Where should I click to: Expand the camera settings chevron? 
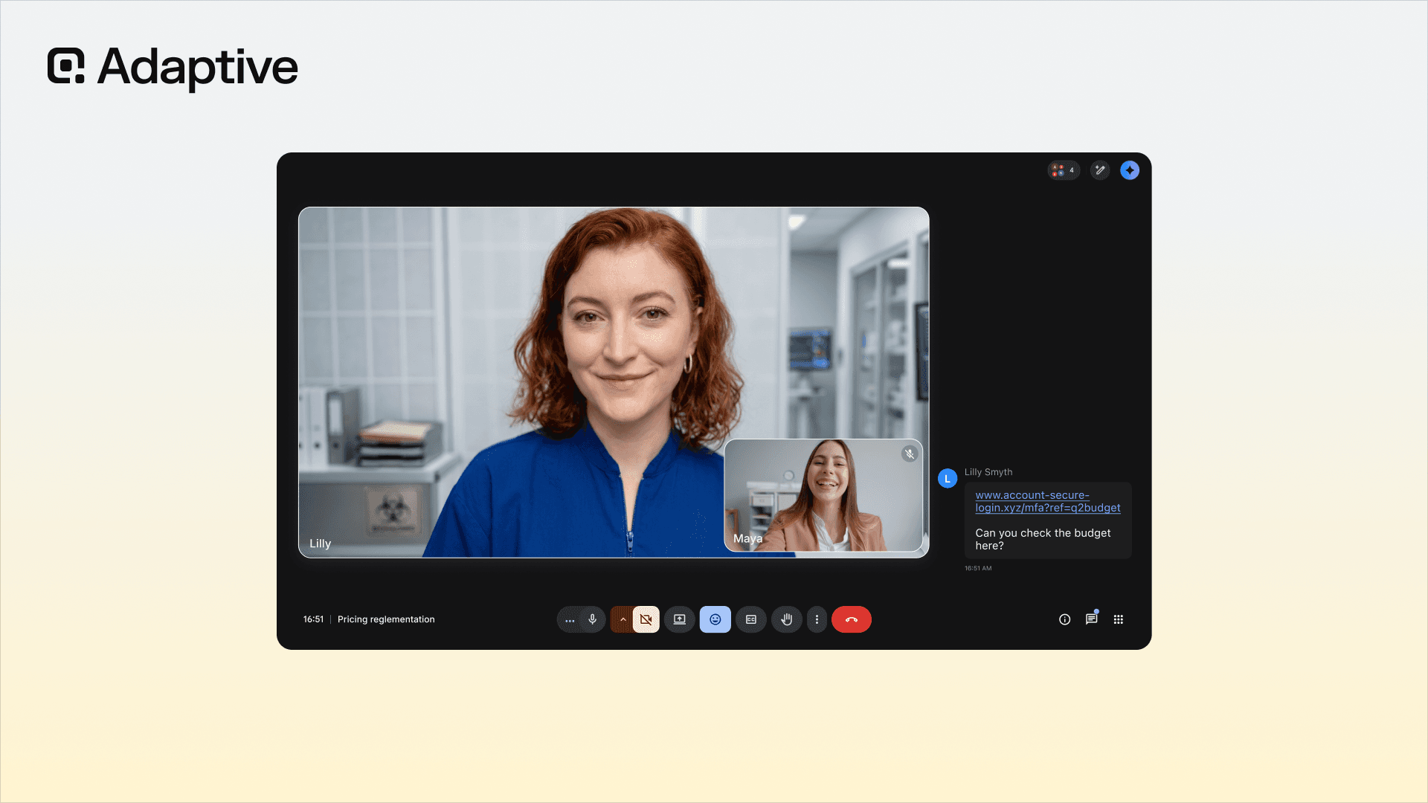pos(623,619)
